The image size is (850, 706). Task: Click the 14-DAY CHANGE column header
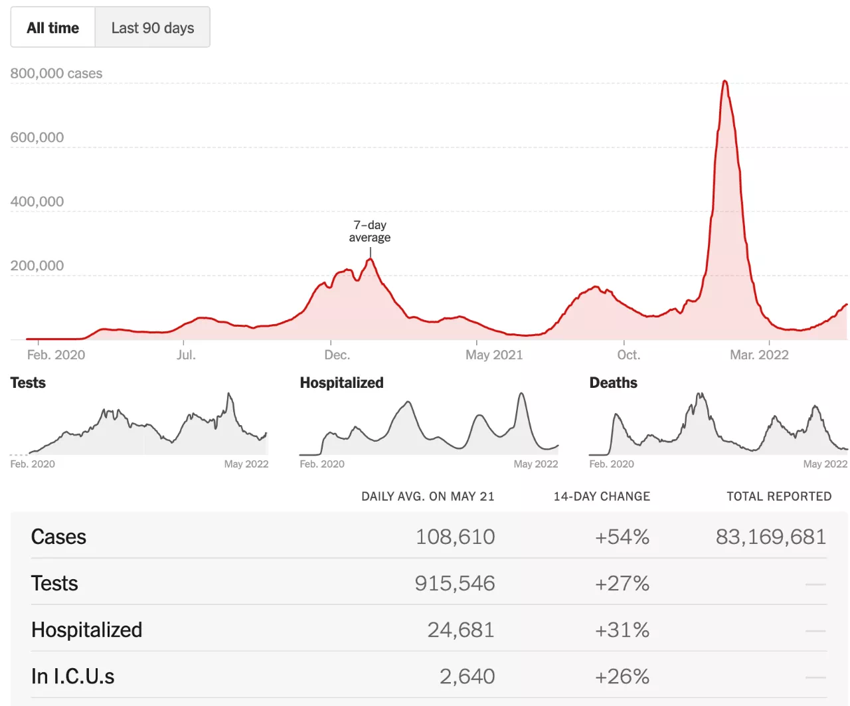(602, 496)
